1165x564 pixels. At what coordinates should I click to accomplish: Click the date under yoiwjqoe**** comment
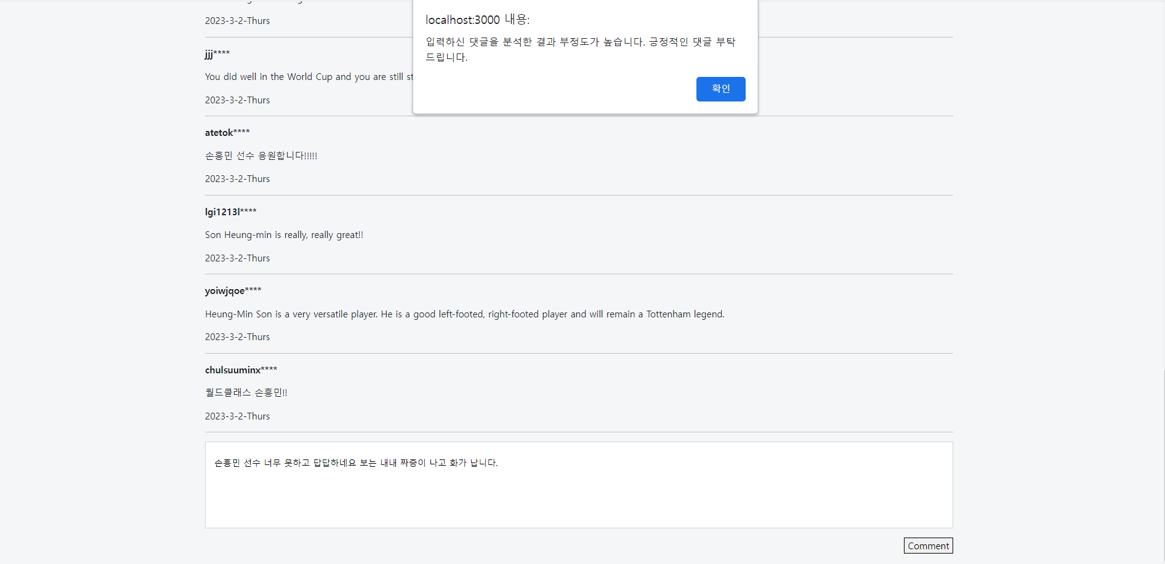pos(238,337)
